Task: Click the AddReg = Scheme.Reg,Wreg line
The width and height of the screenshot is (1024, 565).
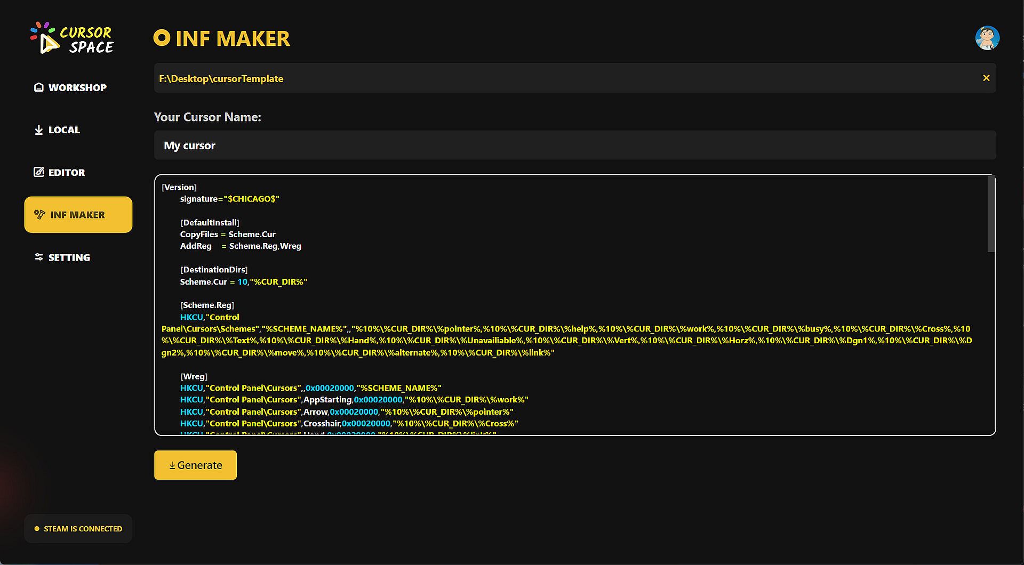Action: click(241, 246)
